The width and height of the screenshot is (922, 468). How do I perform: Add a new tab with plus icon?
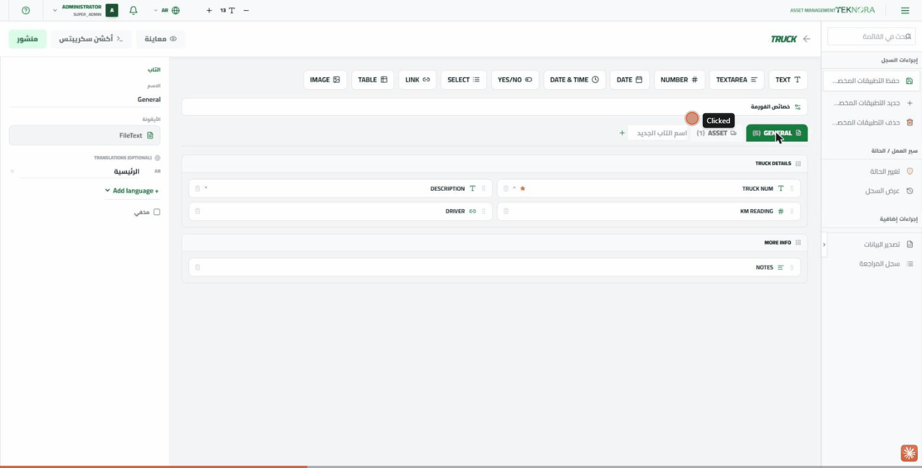click(x=622, y=133)
